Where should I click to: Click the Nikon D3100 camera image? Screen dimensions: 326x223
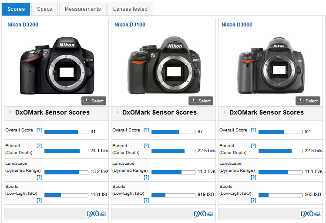point(163,65)
